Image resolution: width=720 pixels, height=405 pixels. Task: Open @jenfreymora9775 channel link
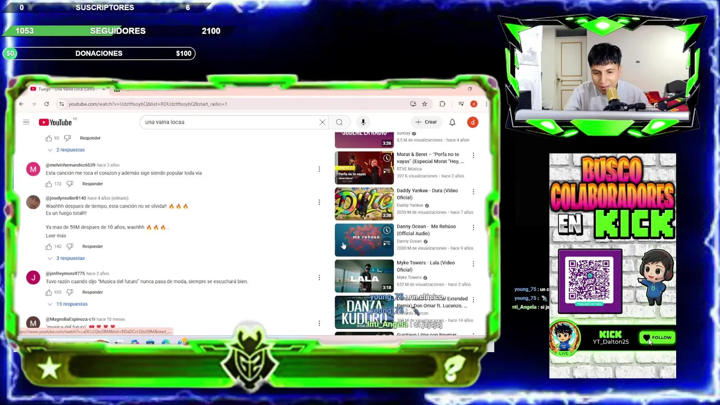click(65, 273)
